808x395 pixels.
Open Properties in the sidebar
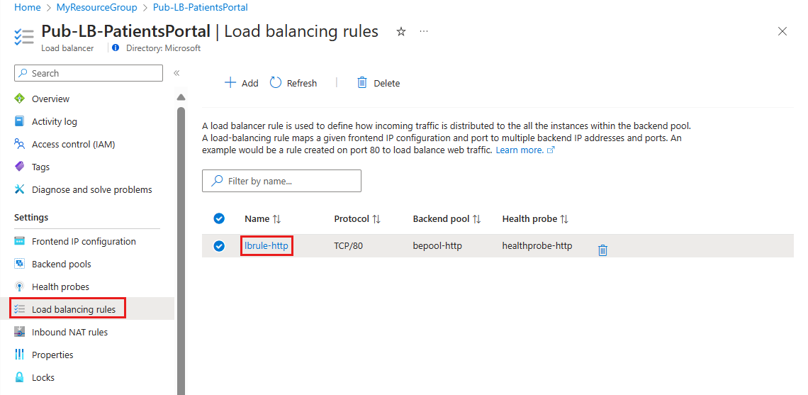pyautogui.click(x=52, y=355)
